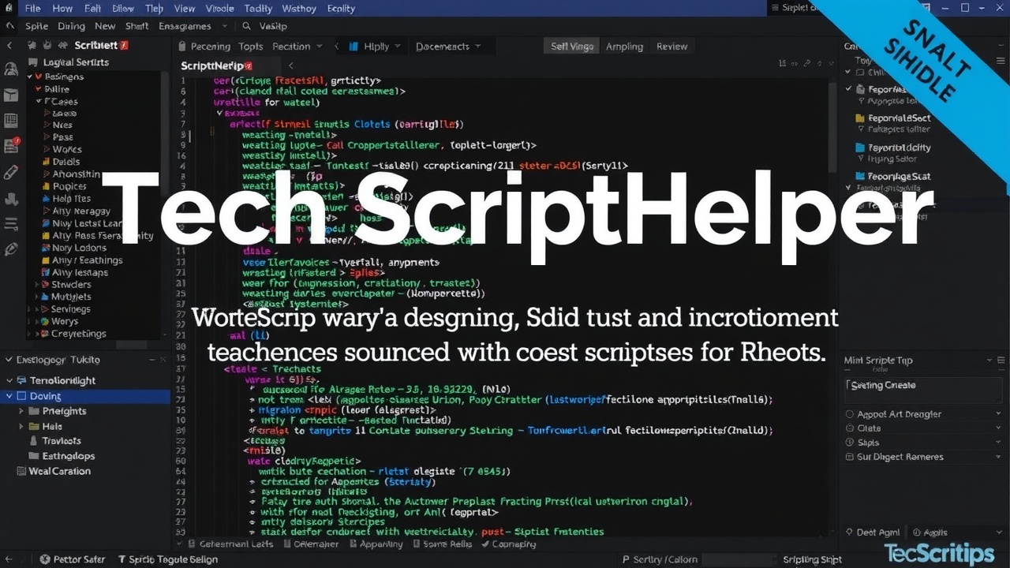Expand the Mutiglets tree node
Screen dimensions: 1010x568
coord(37,297)
